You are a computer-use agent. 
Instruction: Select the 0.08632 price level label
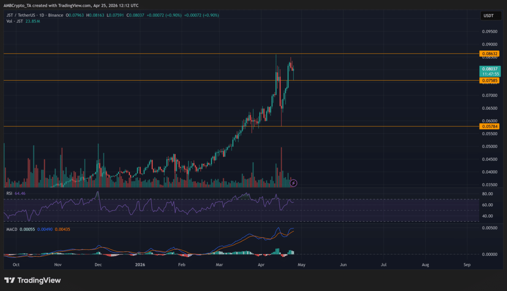click(490, 54)
